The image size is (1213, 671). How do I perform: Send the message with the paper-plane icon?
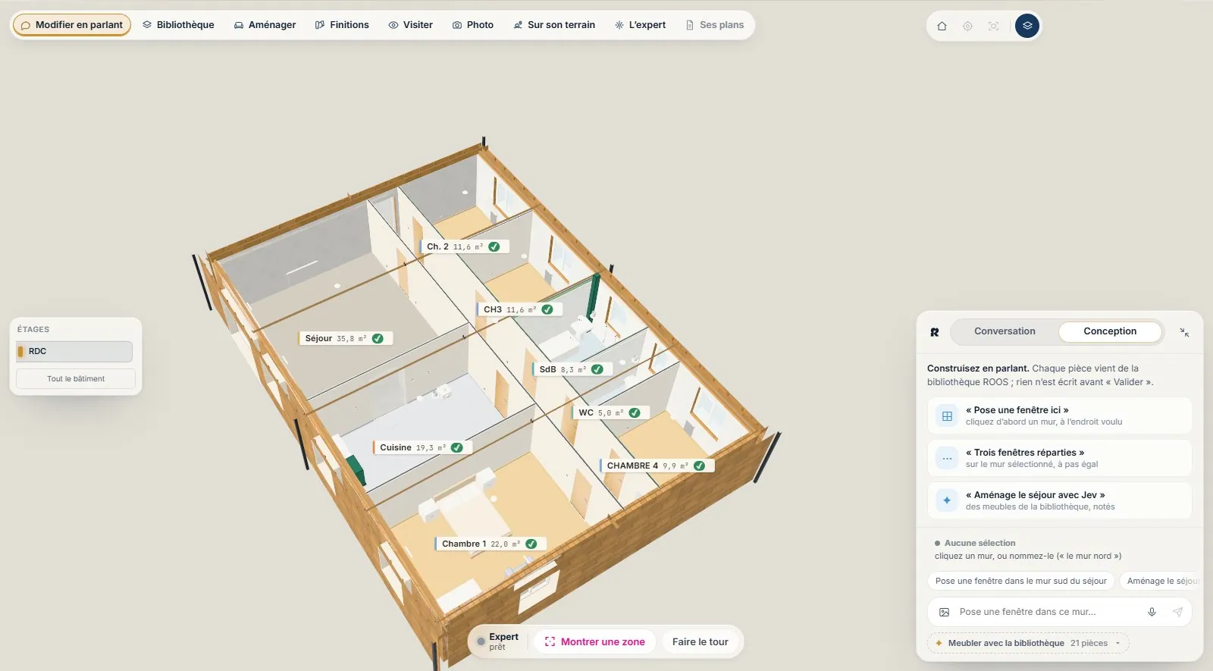(x=1177, y=612)
